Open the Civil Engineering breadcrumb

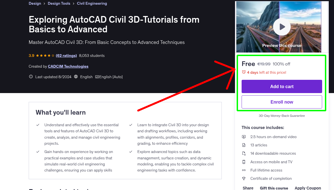(92, 3)
